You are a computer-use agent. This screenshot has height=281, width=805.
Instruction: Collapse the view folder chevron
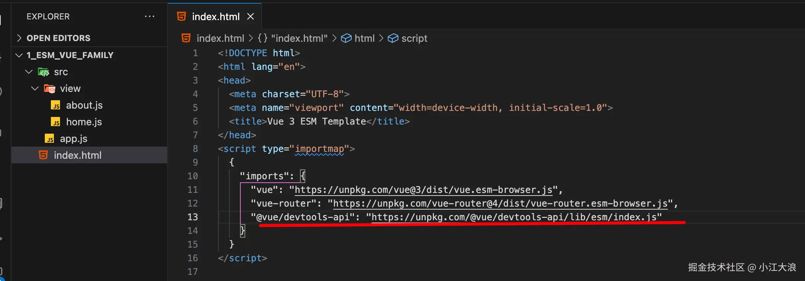[x=35, y=88]
